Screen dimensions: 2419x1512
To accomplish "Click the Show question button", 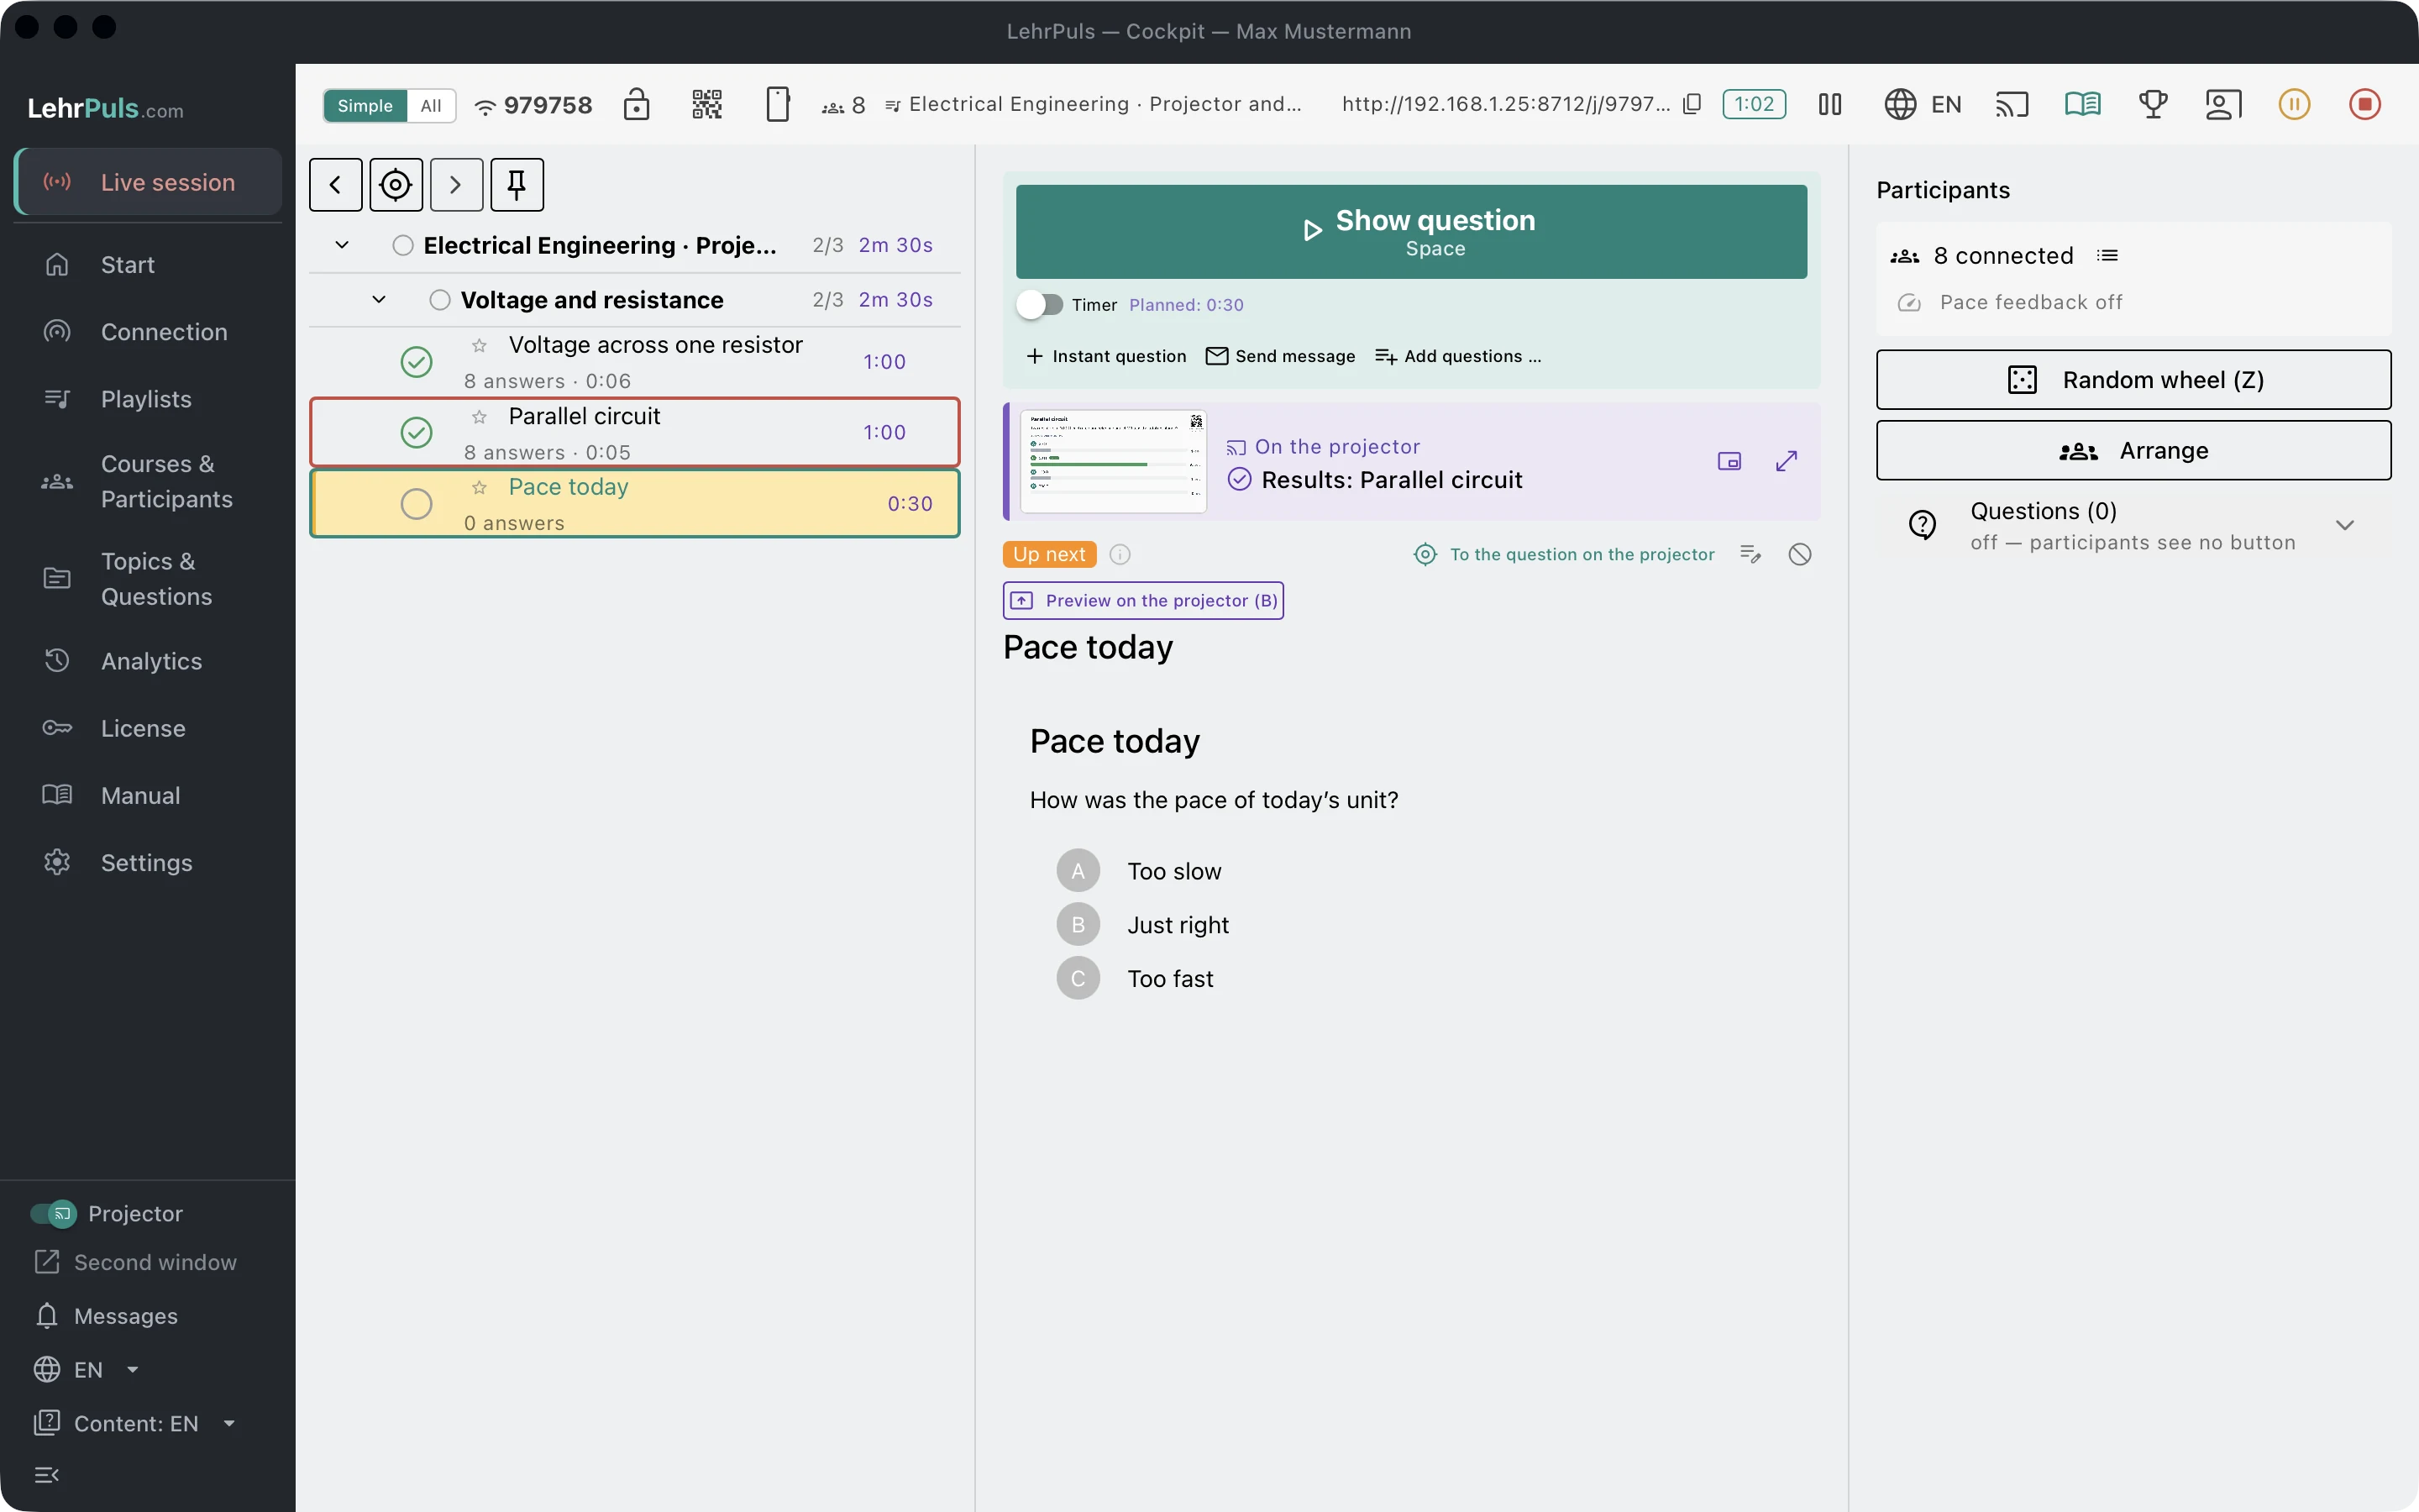I will pyautogui.click(x=1411, y=232).
